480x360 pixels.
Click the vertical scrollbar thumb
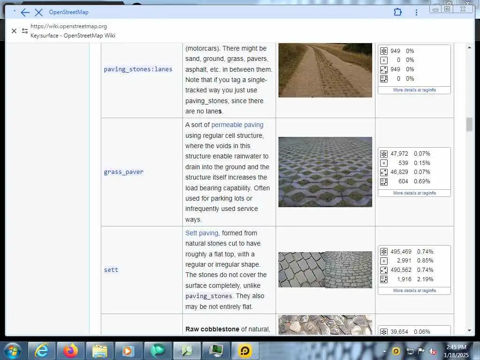point(469,124)
